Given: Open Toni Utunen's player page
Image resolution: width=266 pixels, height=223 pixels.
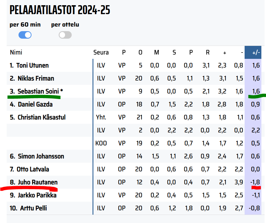Looking at the screenshot, I should tap(32, 65).
